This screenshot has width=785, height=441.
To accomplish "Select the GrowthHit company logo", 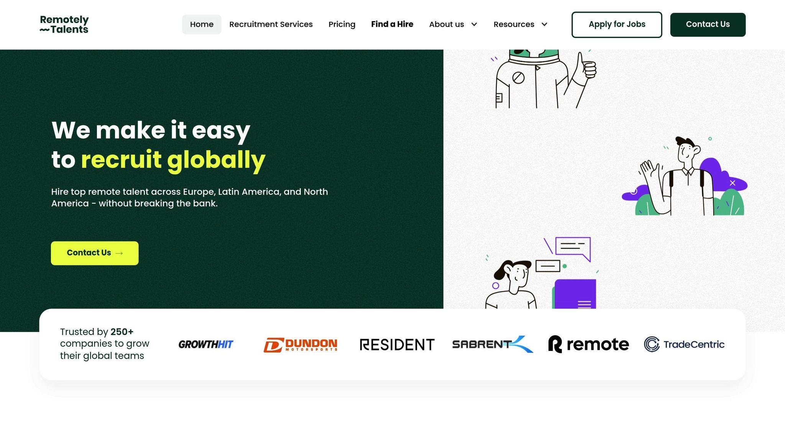I will [205, 344].
